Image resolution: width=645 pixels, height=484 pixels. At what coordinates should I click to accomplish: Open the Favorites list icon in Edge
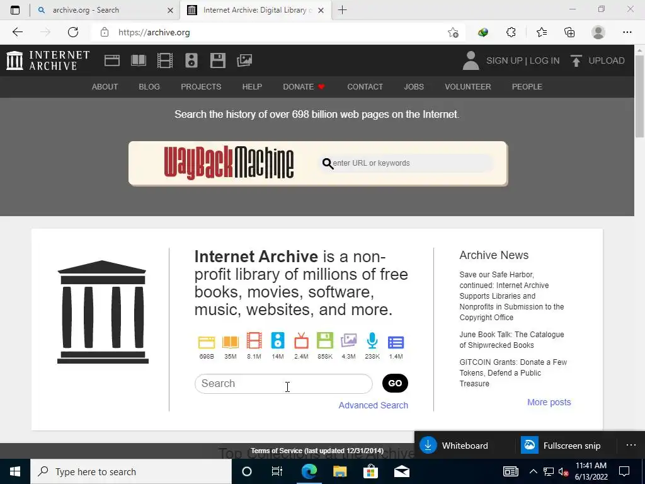click(x=541, y=32)
